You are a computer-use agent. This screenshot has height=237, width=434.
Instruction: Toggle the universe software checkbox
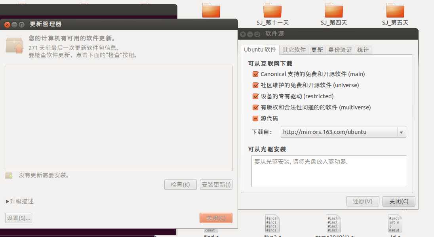point(255,85)
